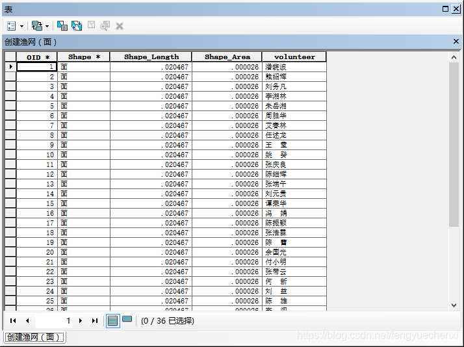Click the volunteer cell 周胜华

pyautogui.click(x=294, y=116)
